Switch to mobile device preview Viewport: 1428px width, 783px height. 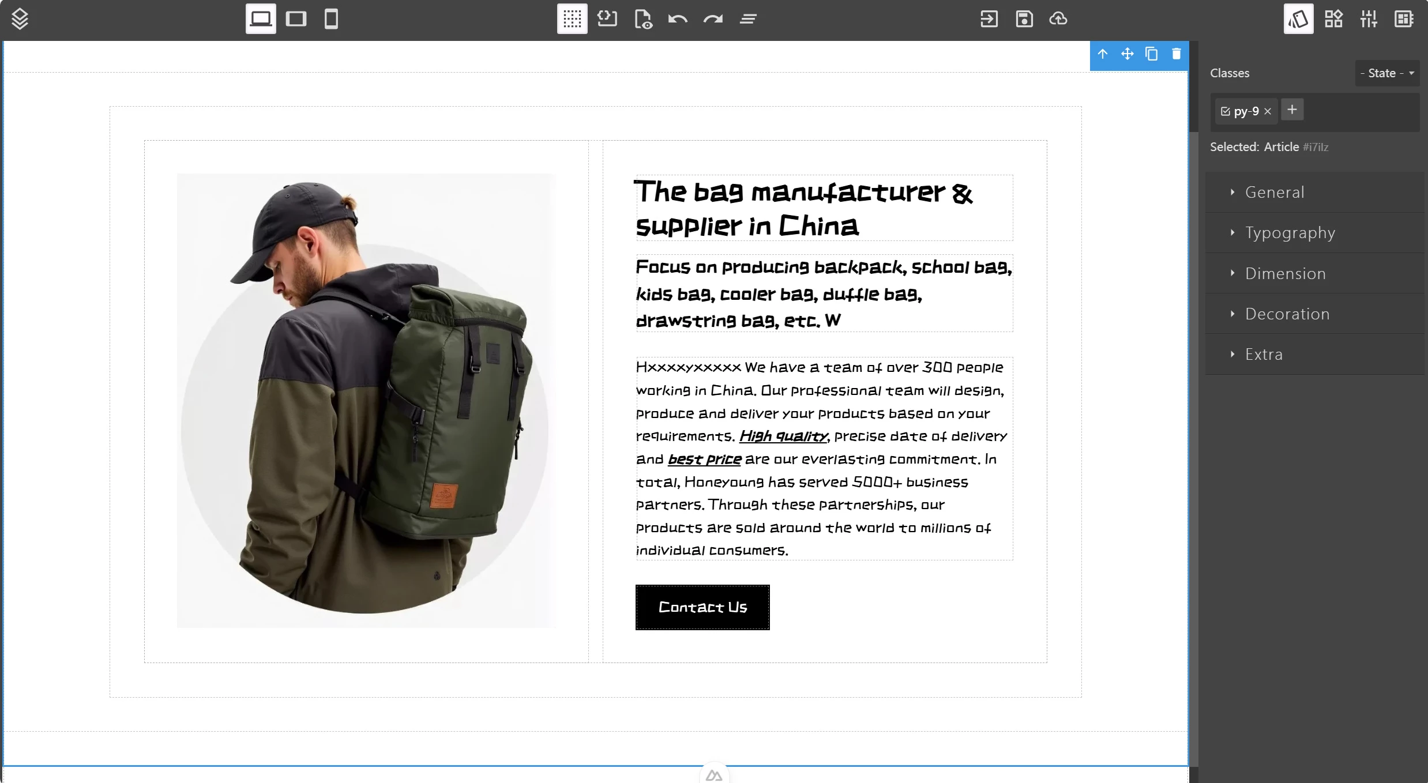[x=331, y=19]
